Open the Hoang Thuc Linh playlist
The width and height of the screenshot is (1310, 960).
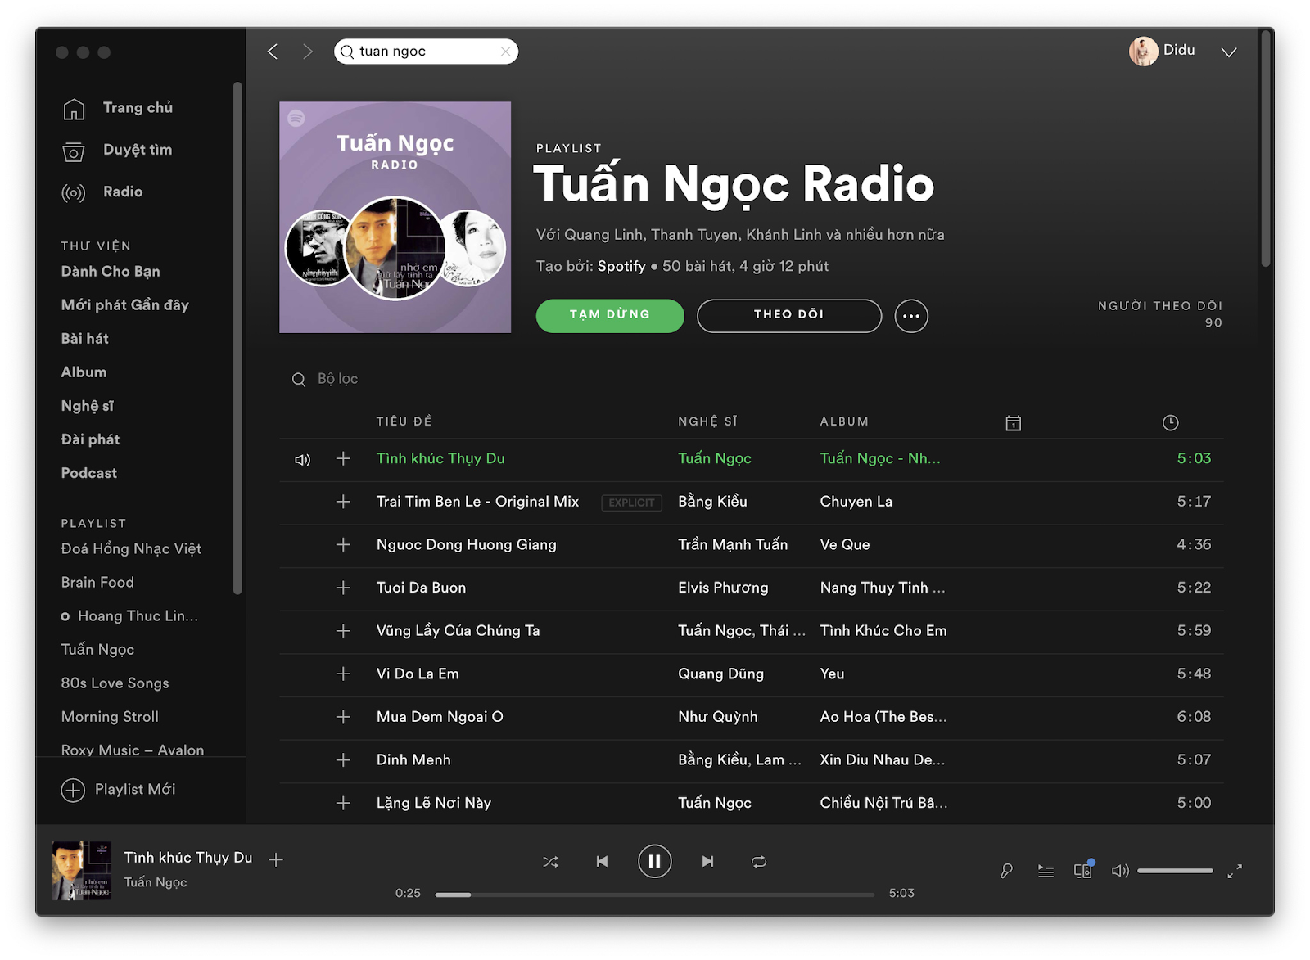[138, 615]
